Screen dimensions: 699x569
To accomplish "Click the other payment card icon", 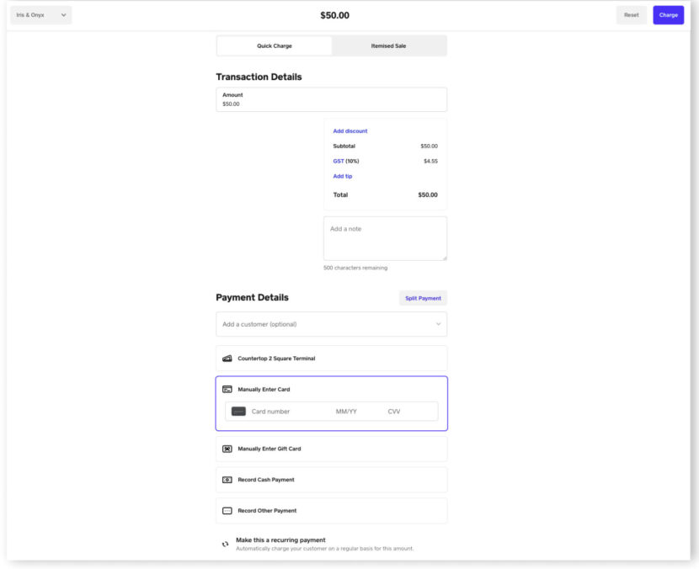I will [x=226, y=509].
